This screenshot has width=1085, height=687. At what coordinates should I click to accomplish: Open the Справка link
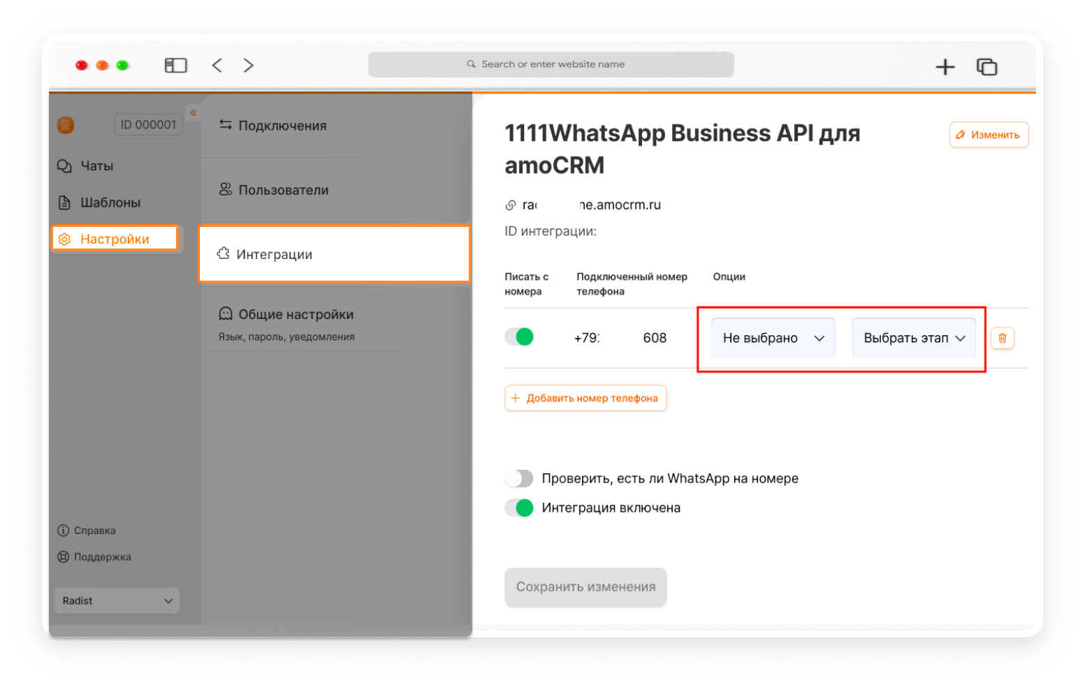tap(87, 531)
